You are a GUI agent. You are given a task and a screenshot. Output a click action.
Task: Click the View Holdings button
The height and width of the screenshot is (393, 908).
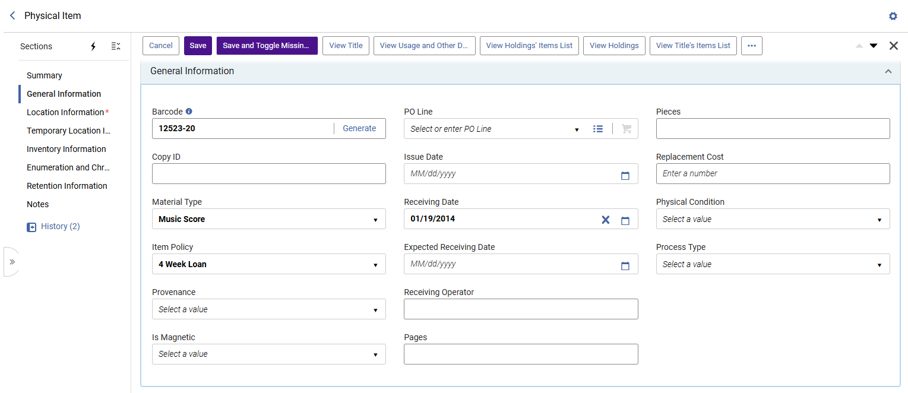[614, 46]
